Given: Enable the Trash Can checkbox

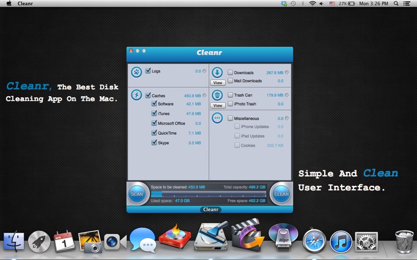Looking at the screenshot, I should [x=230, y=95].
